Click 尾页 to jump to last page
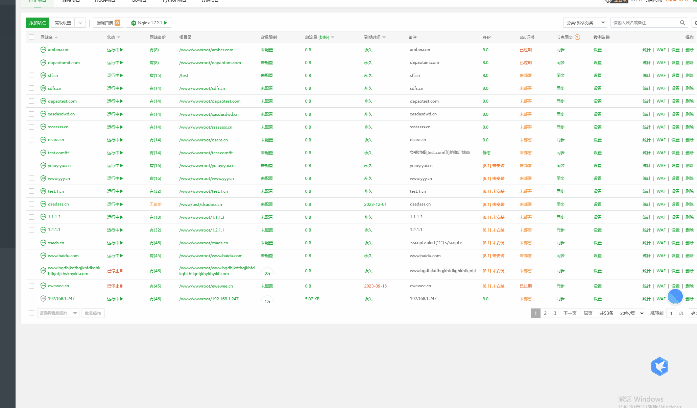The image size is (697, 408). pos(588,313)
